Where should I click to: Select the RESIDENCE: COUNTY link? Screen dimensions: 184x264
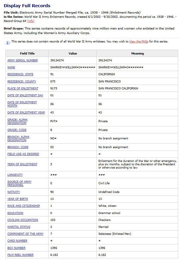(x=22, y=81)
